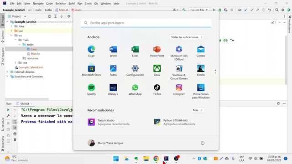Open Prime Video para Windows

tap(201, 92)
